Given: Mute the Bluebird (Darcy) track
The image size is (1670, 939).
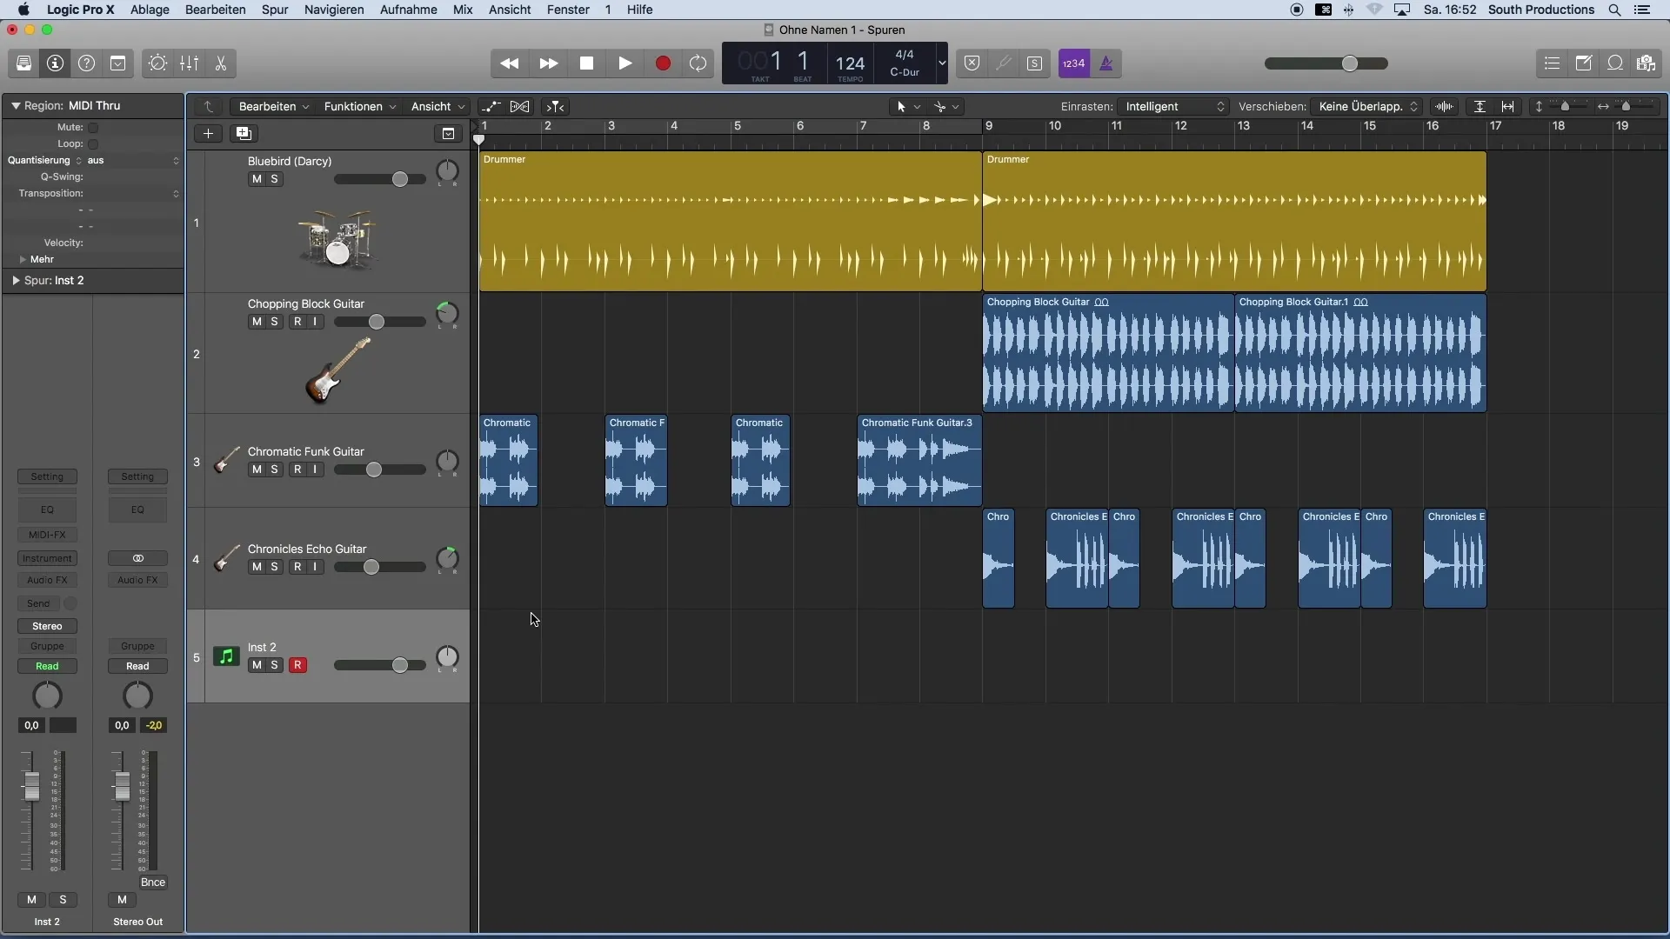Looking at the screenshot, I should pos(257,179).
